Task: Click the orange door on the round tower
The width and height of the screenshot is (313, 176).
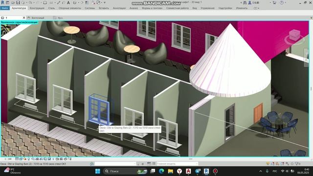Action: coord(258,113)
